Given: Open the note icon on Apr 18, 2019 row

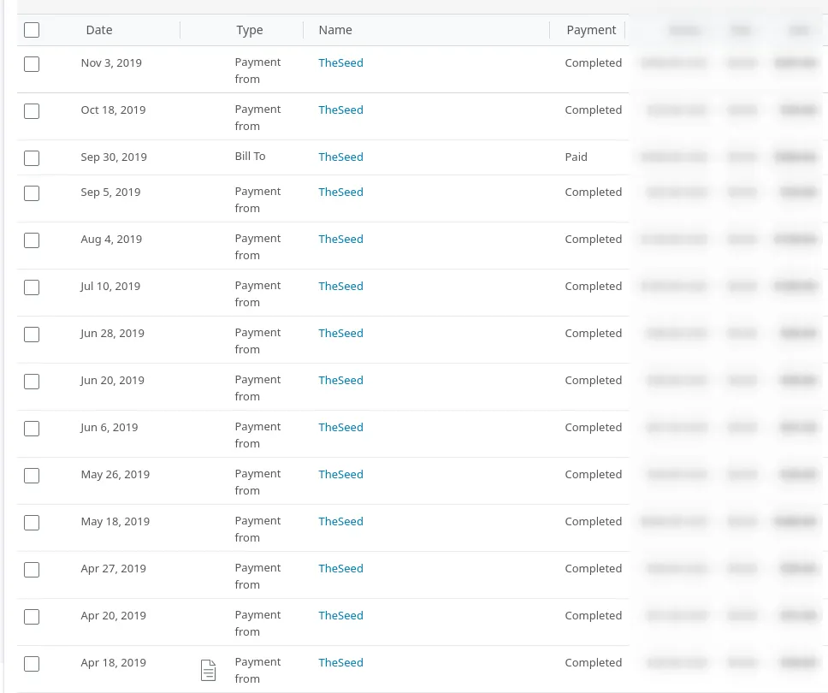Looking at the screenshot, I should click(x=208, y=670).
